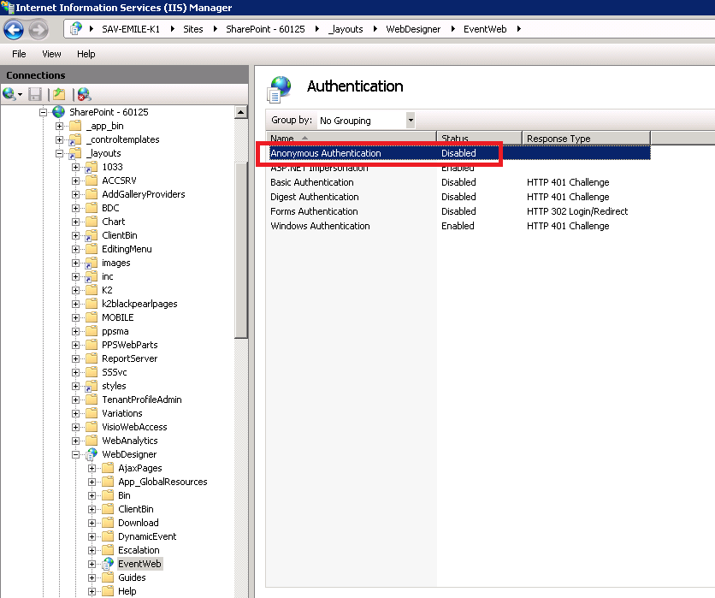Click the Delete Connection icon with red X
The image size is (715, 598).
coord(84,94)
